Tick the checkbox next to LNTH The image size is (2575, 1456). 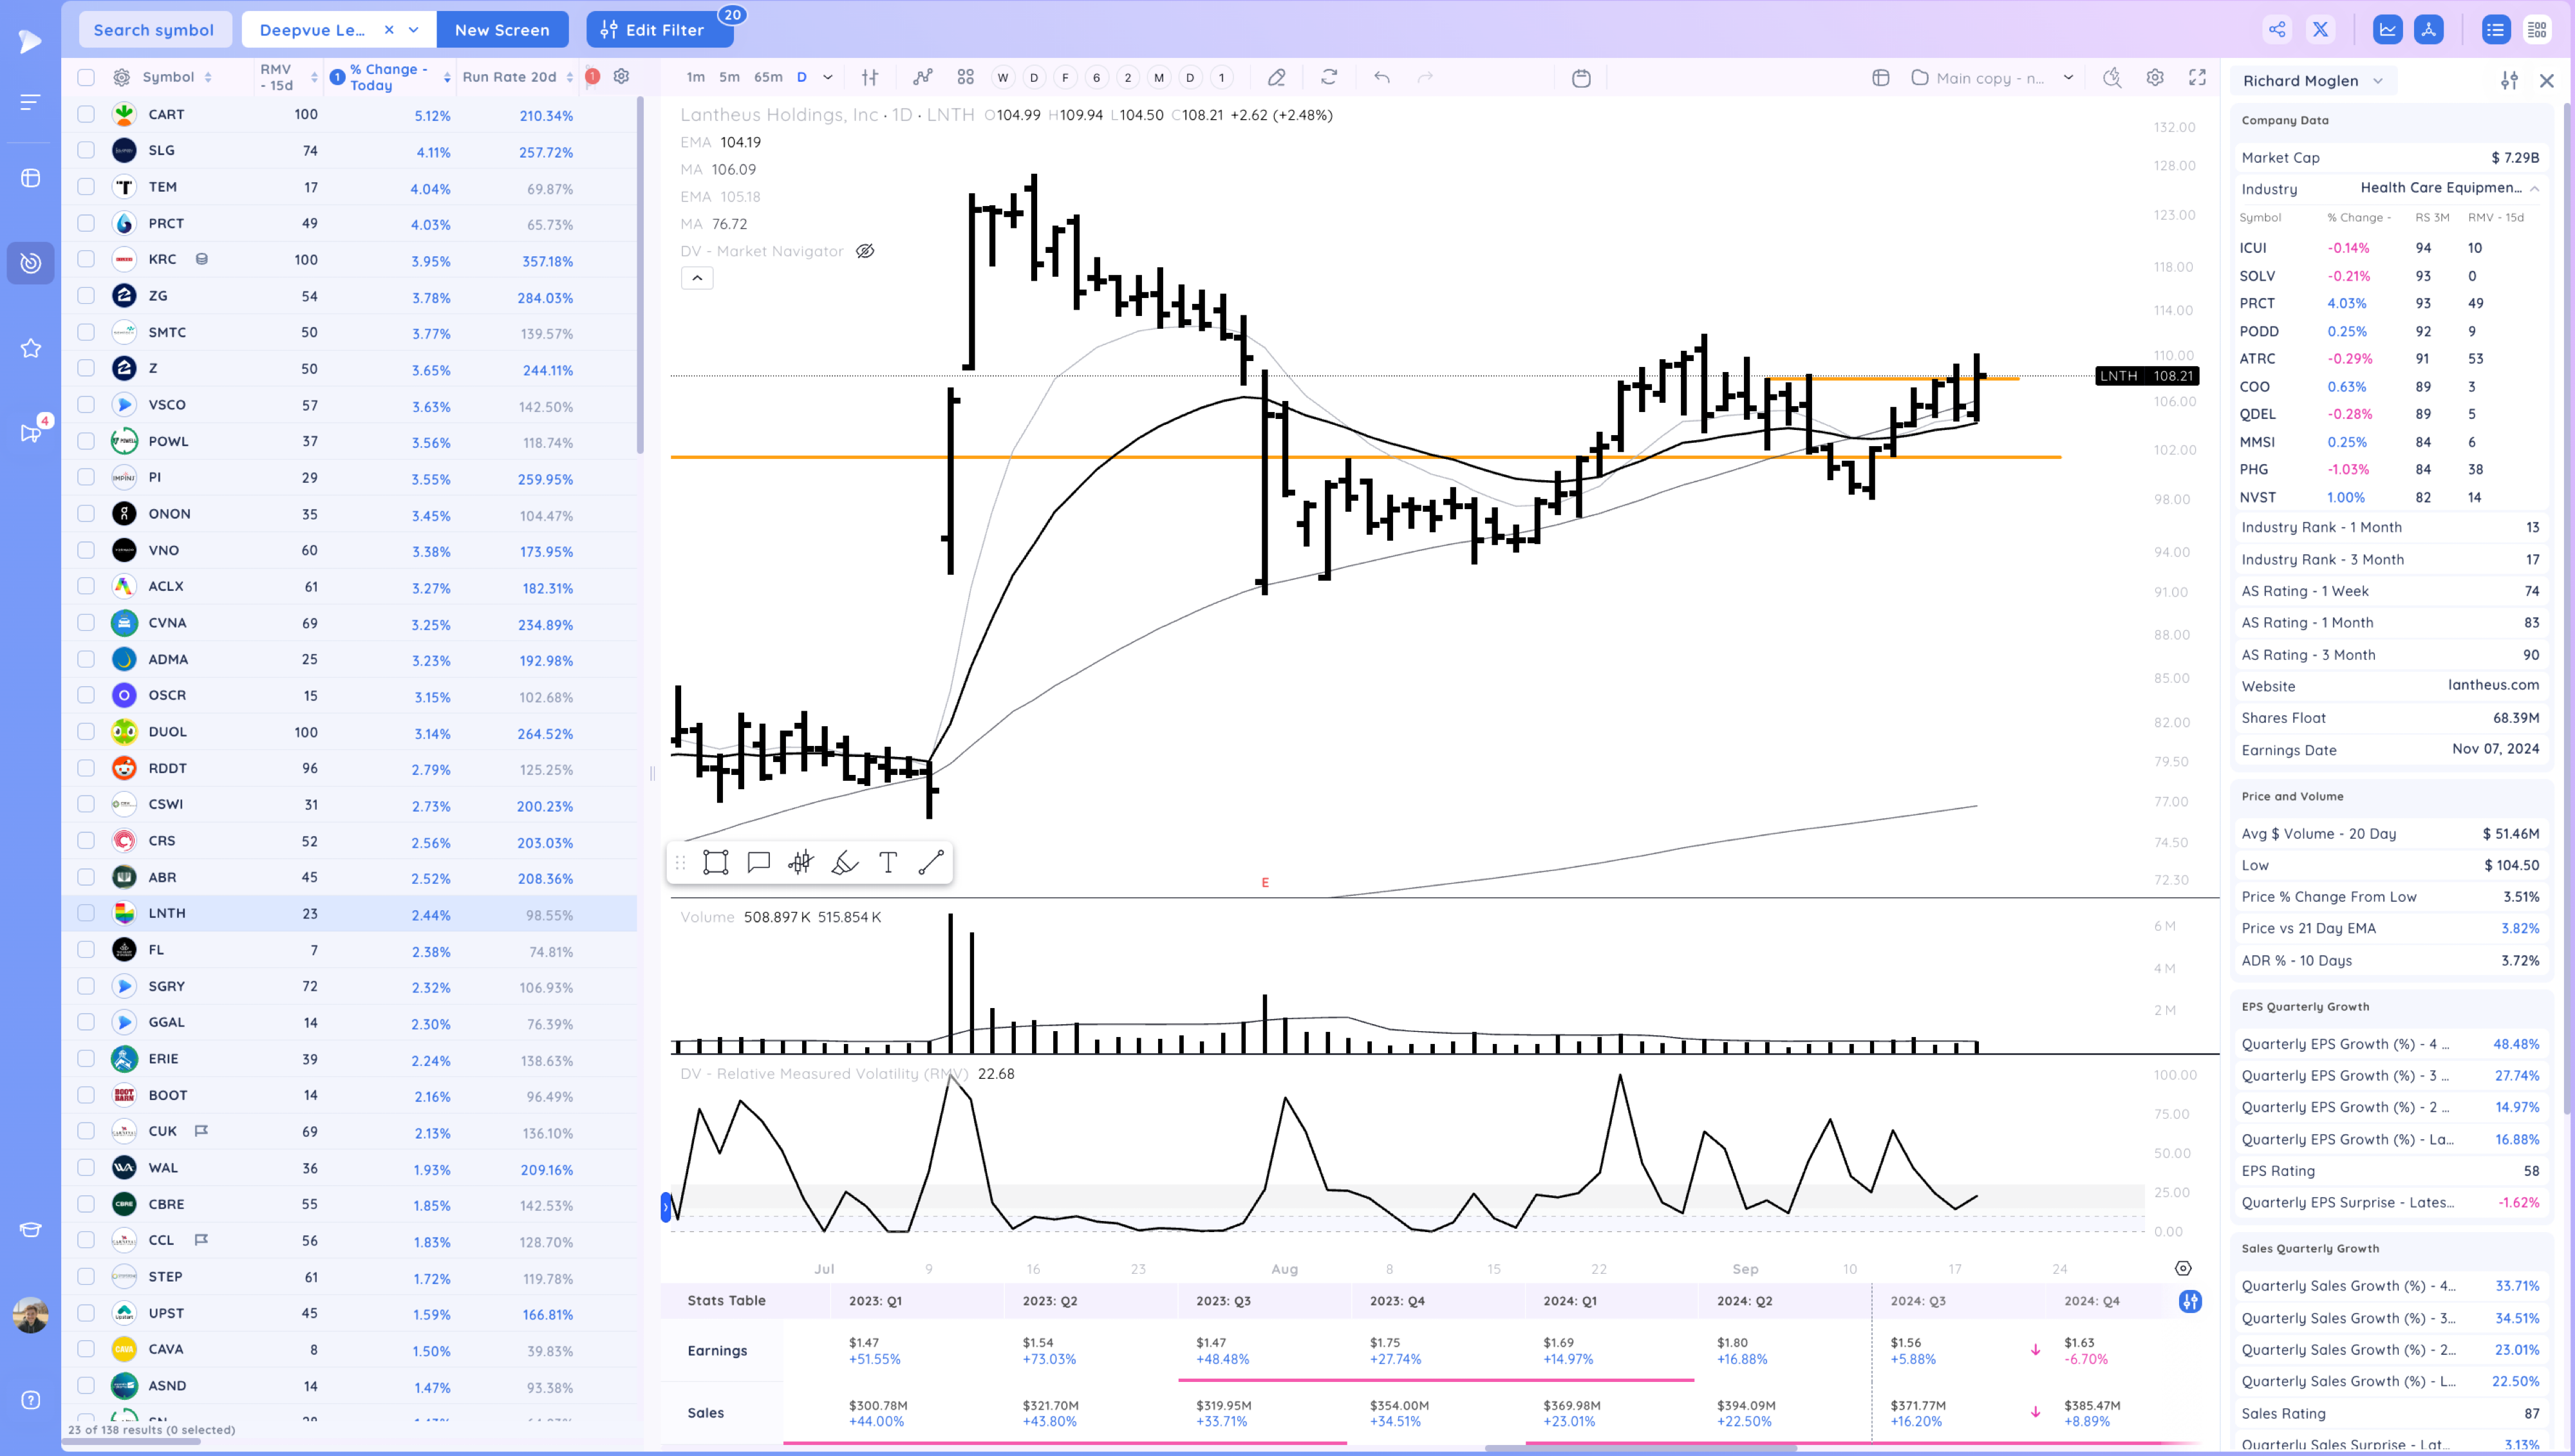point(86,913)
